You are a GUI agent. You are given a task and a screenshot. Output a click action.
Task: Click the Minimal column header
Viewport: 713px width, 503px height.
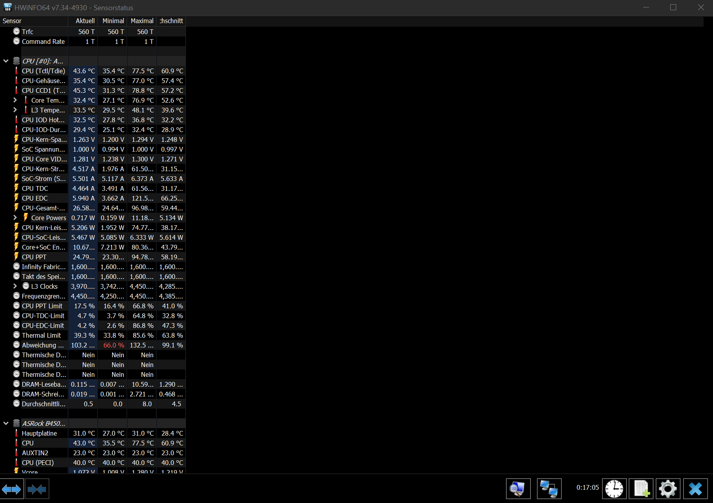point(112,21)
